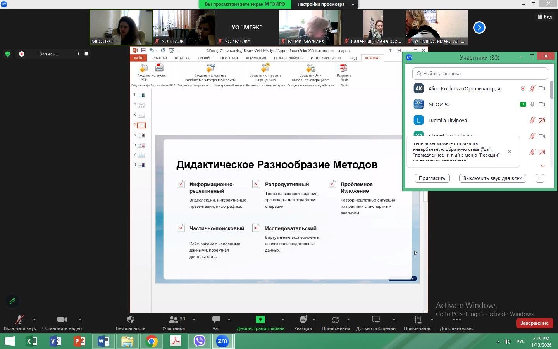This screenshot has height=349, width=558.
Task: Click the next video gallery arrow
Action: (x=479, y=28)
